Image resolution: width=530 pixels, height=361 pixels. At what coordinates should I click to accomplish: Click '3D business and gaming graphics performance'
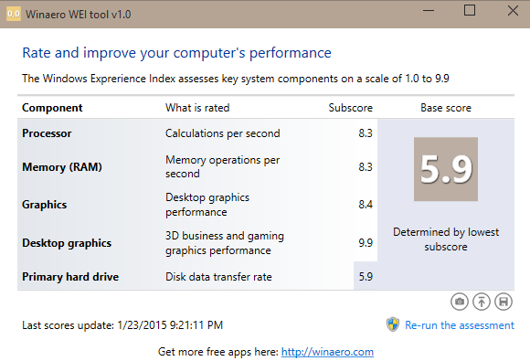[225, 243]
